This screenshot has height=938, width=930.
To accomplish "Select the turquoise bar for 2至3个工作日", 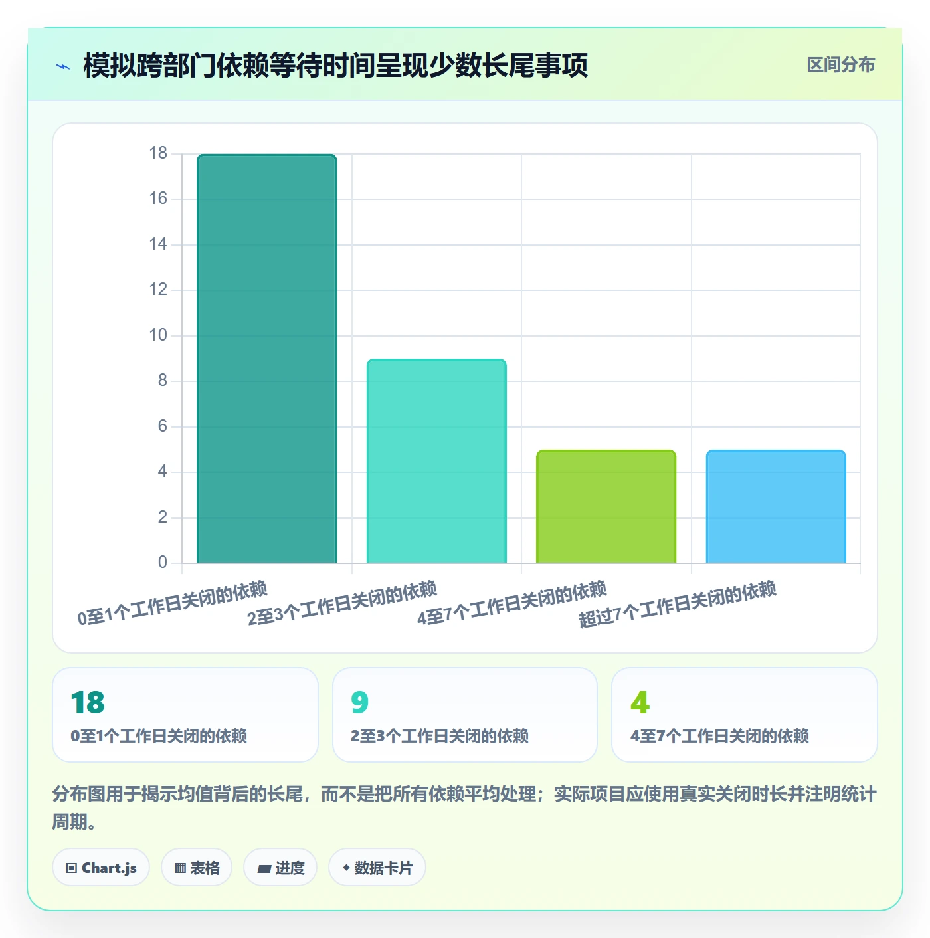I will pyautogui.click(x=436, y=461).
